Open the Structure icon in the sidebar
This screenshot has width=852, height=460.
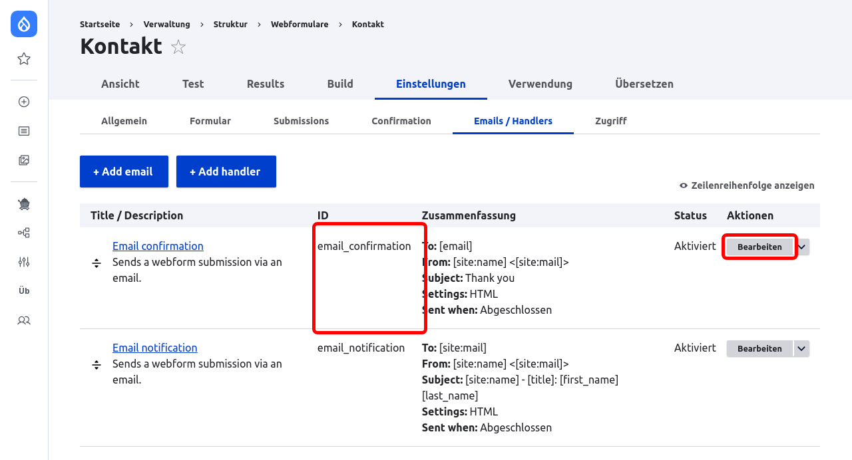coord(24,233)
